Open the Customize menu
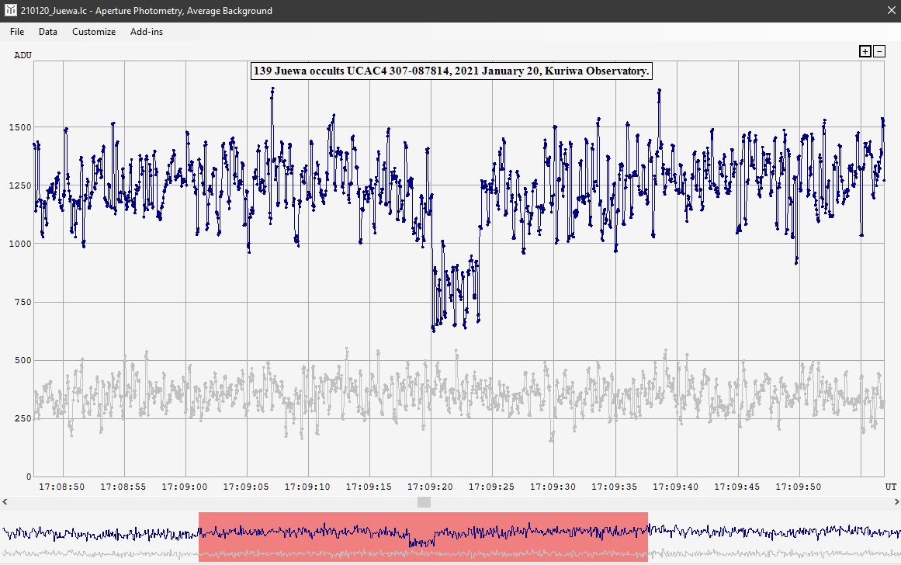901x565 pixels. pos(94,32)
